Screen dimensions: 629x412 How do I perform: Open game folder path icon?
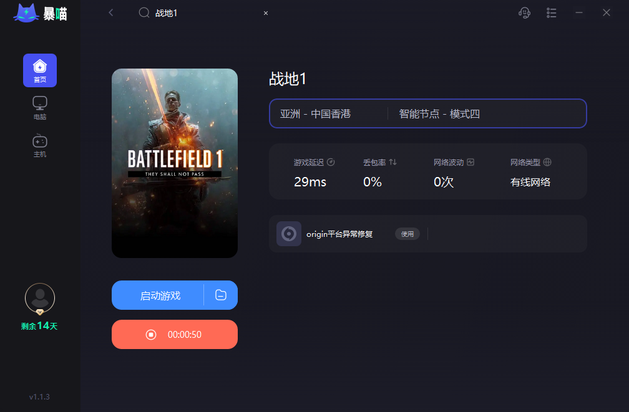tap(220, 295)
